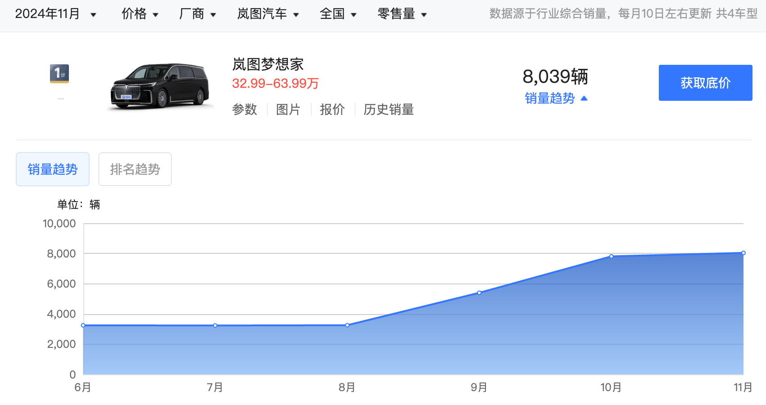Click the 参数 specifications link
766x405 pixels.
(245, 109)
